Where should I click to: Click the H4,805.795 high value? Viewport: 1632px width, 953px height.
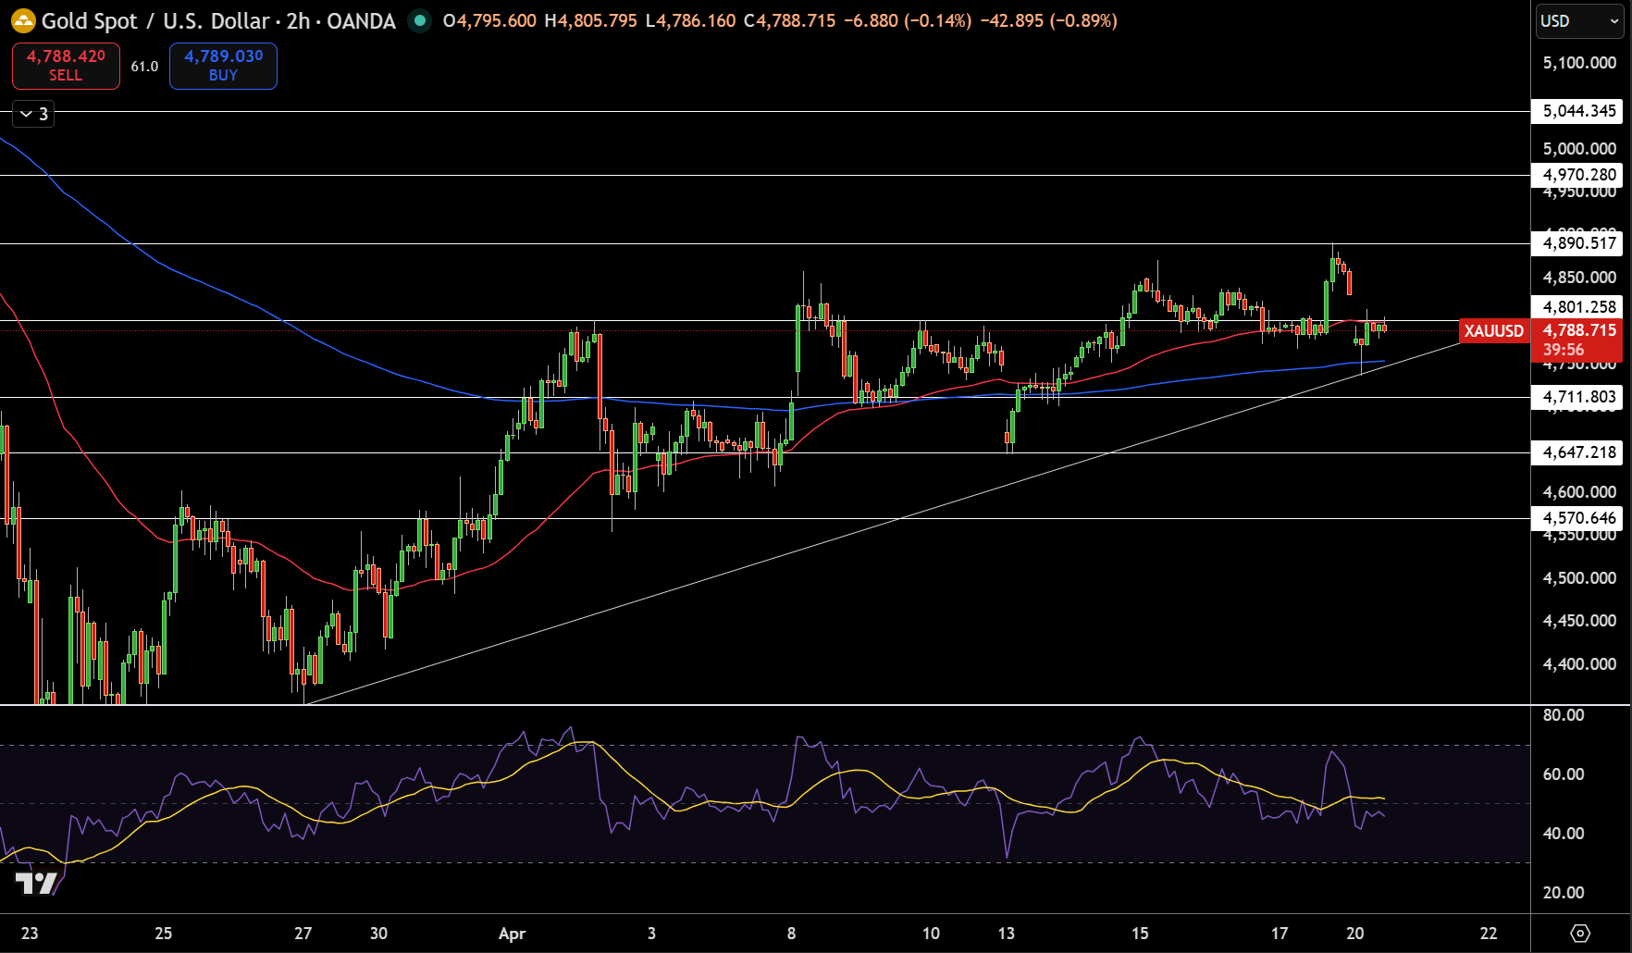(590, 20)
